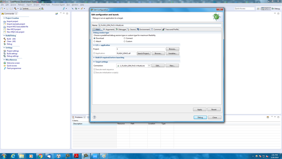Click New MCU project

click(14, 29)
